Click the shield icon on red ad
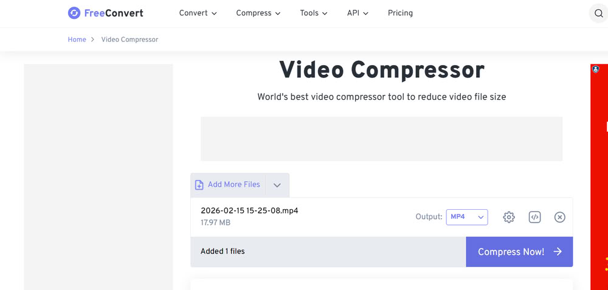This screenshot has height=290, width=608. coord(596,69)
